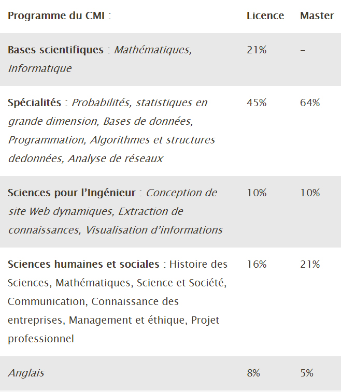Viewport: 341px width, 392px height.
Task: Click Master 10% in Sciences pour l'Ingénieur row
Action: click(310, 193)
